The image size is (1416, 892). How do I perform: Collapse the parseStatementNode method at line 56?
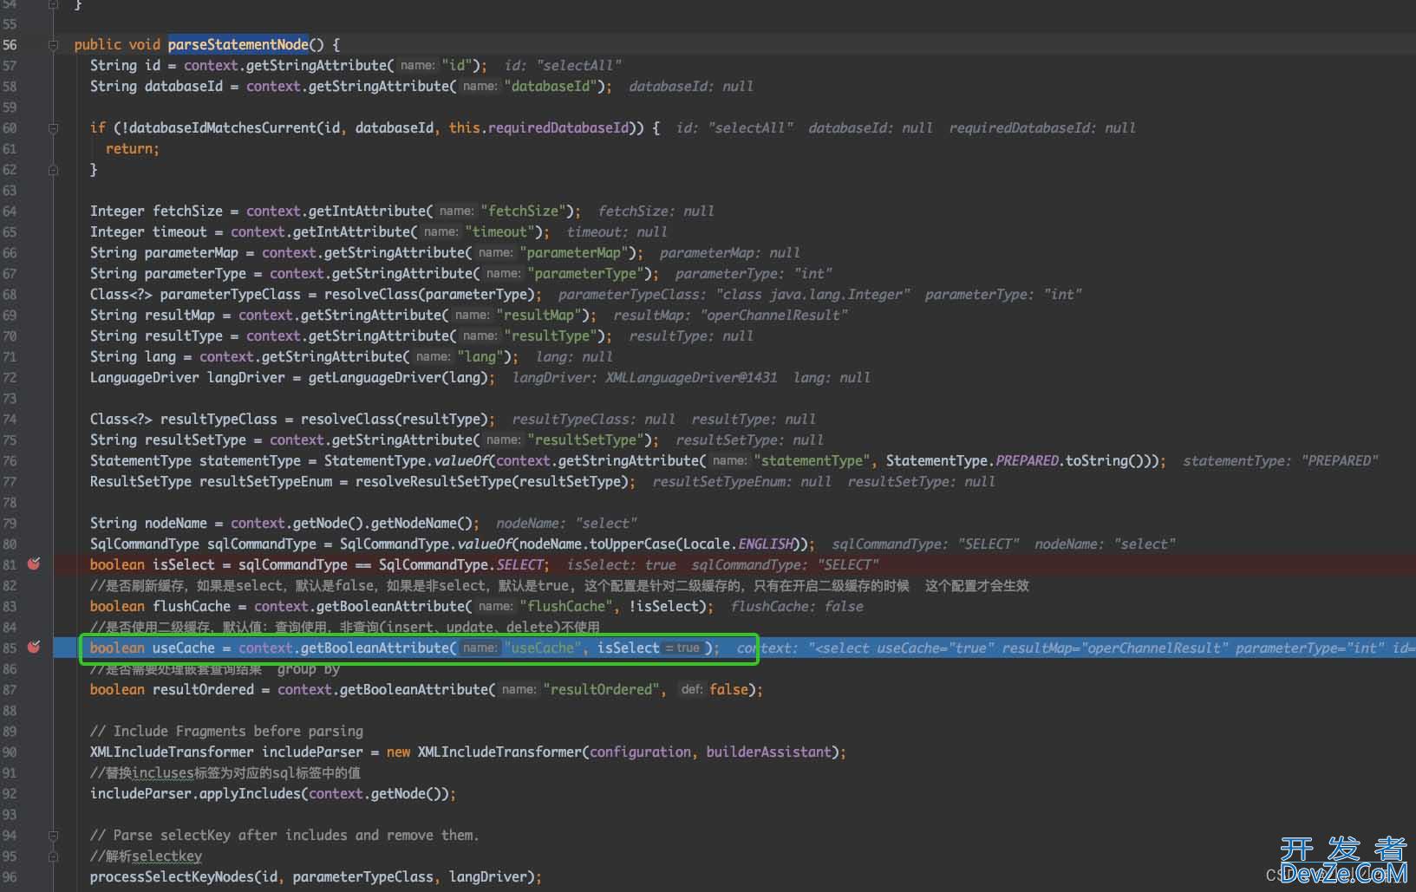coord(53,44)
